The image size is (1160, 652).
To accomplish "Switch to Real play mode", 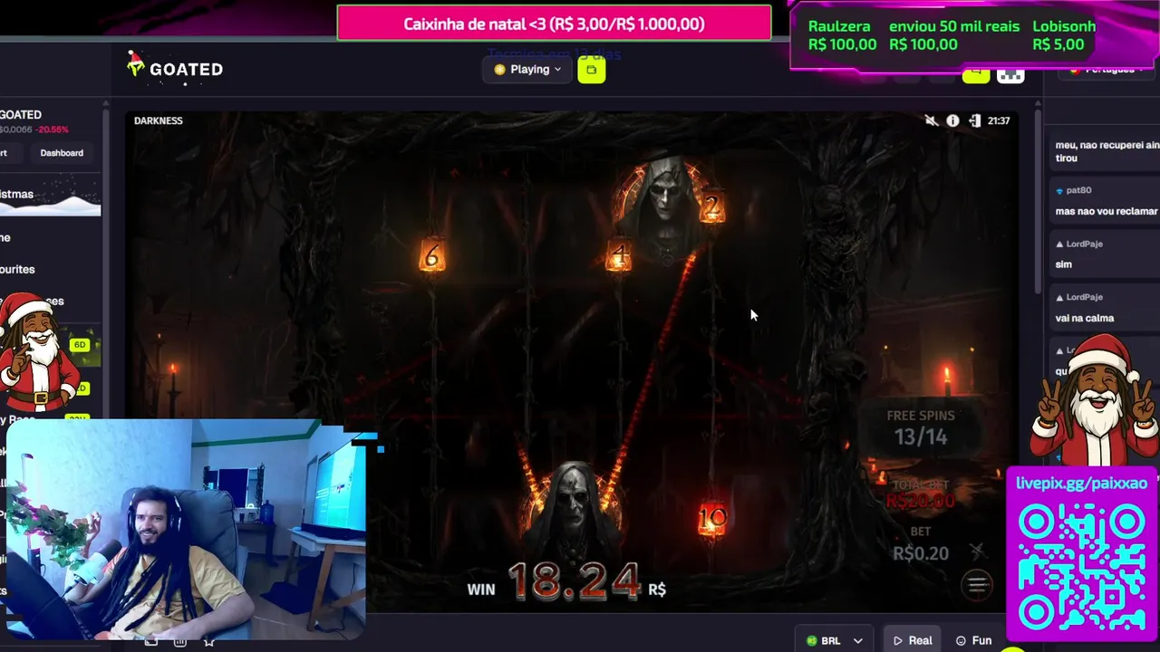I will click(913, 640).
